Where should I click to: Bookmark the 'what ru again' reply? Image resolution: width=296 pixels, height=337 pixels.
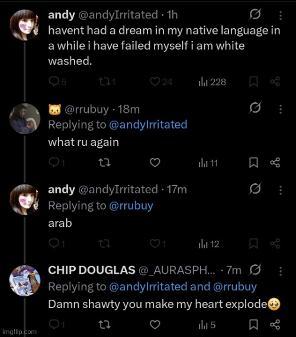tap(253, 163)
